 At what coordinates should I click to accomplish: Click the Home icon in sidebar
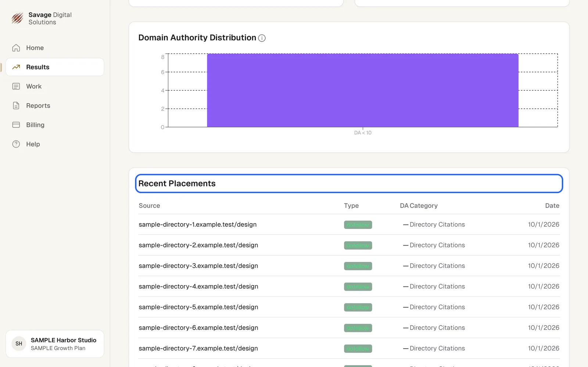point(16,48)
